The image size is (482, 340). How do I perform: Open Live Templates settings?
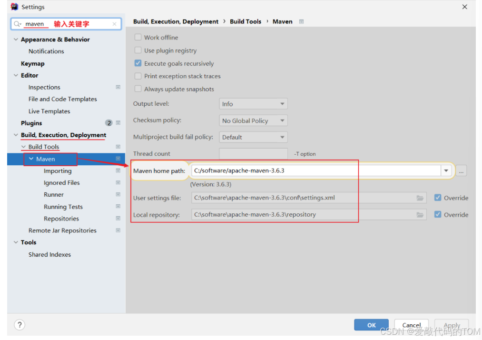point(49,111)
